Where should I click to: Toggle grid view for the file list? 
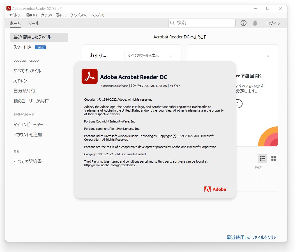(x=273, y=158)
